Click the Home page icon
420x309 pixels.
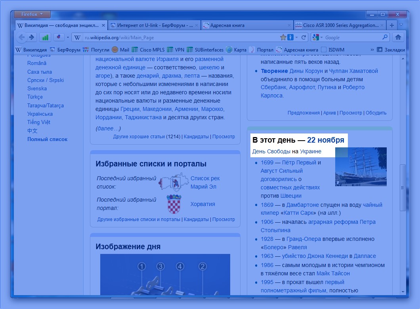point(398,37)
